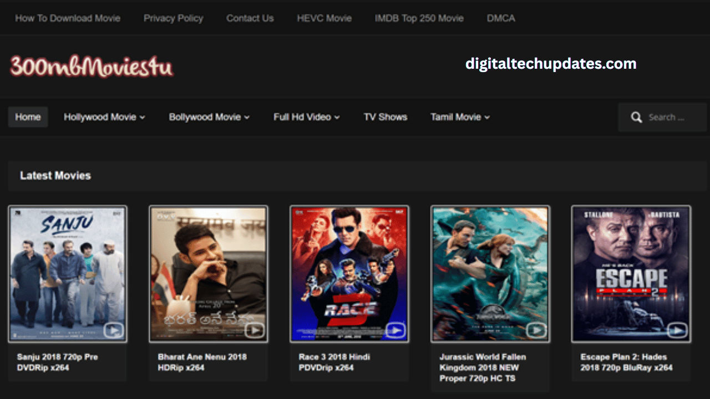710x399 pixels.
Task: Play icon on Escape Plan 2 poster
Action: point(677,330)
